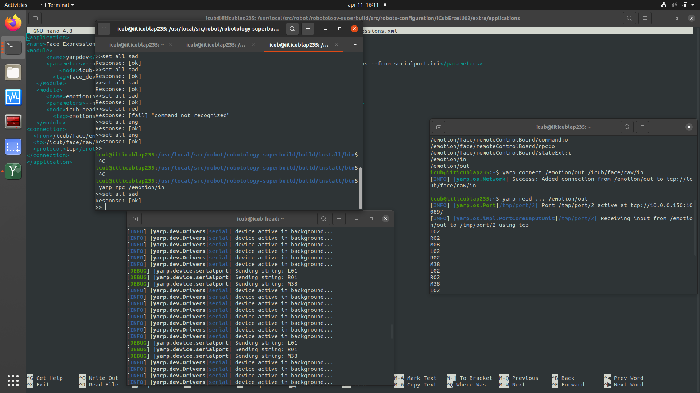Launch the blue system monitor app from the dock
This screenshot has height=393, width=700.
point(13,97)
